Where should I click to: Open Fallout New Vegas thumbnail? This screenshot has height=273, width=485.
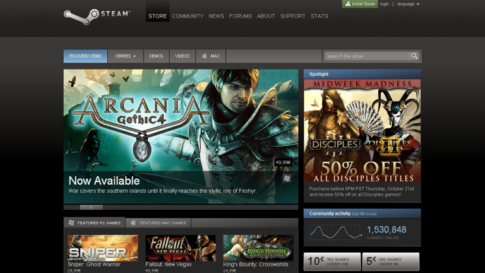181,248
